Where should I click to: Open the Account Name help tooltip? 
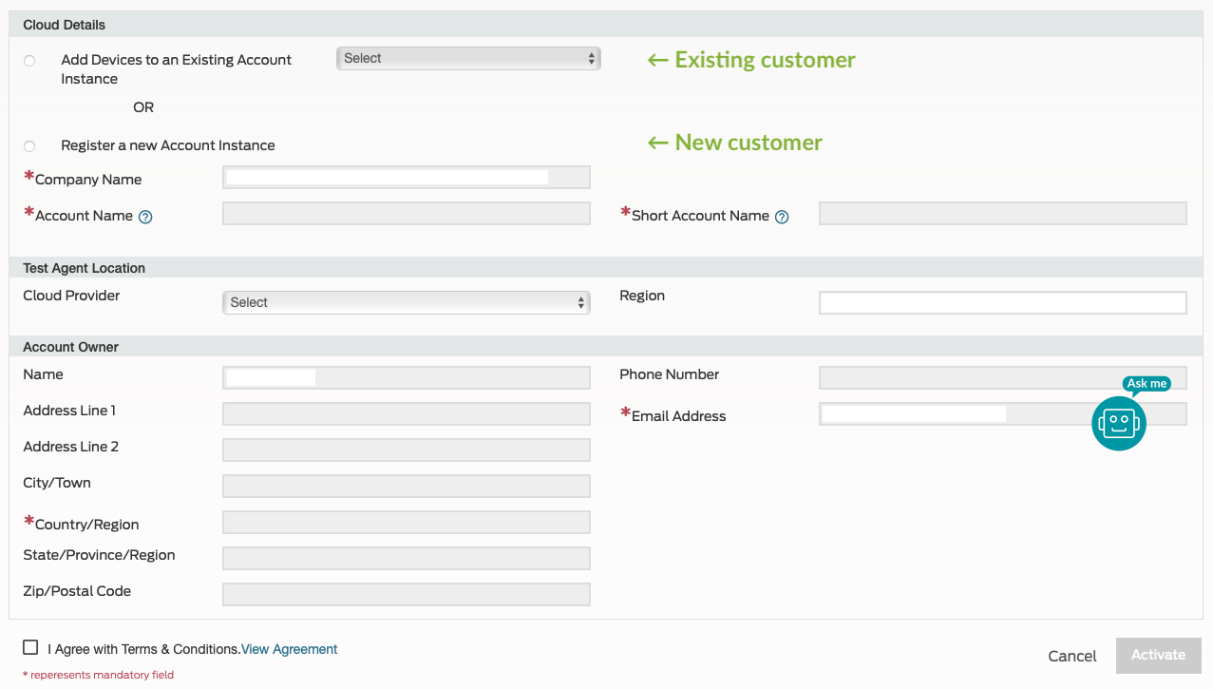[x=144, y=217]
